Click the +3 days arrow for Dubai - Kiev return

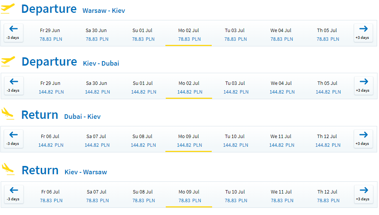point(363,139)
